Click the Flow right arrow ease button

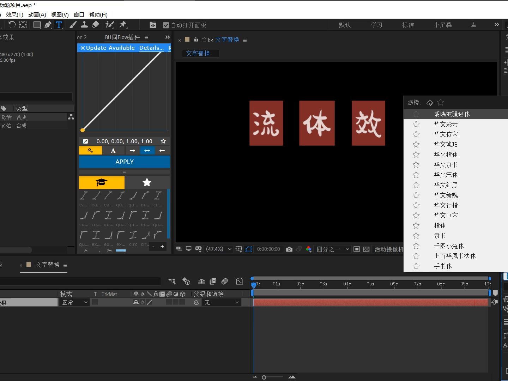pyautogui.click(x=132, y=151)
